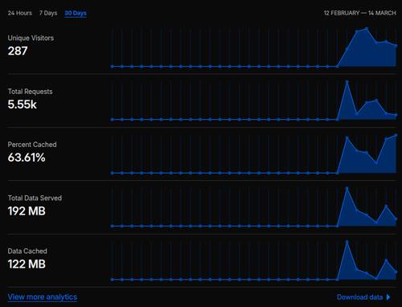Click the last data point on Total Requests chart

(396, 115)
